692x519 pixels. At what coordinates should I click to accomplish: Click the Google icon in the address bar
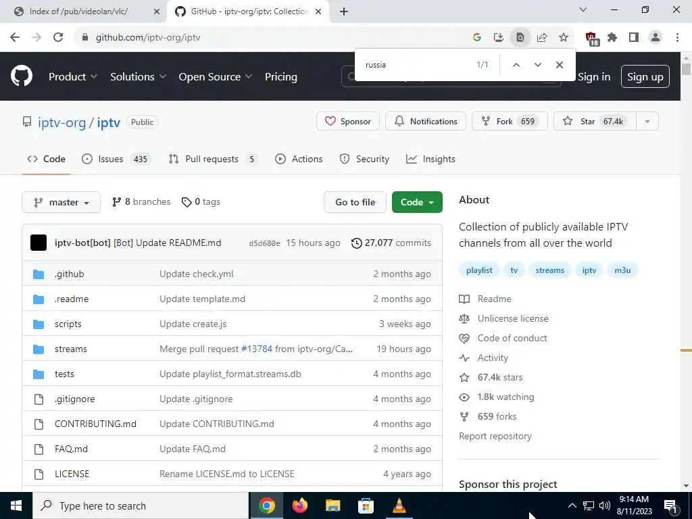[476, 38]
